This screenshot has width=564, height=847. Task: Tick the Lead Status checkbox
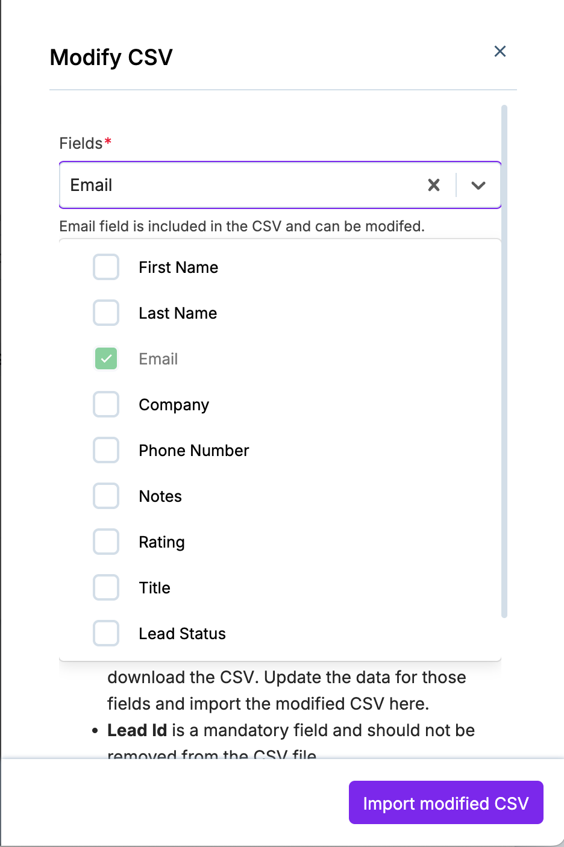click(106, 633)
